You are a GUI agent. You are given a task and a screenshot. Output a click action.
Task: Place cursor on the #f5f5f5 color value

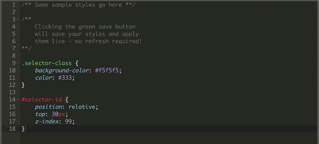(107, 70)
